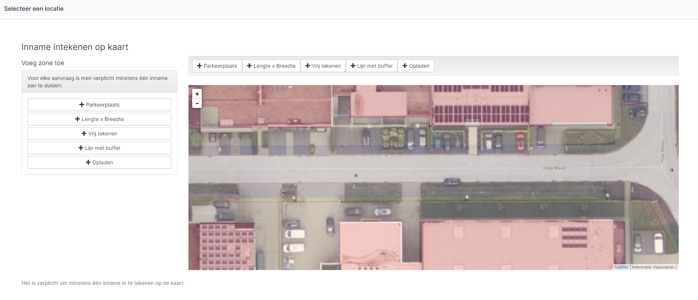Add a Parkeerplaats zone from the left panel
This screenshot has height=300, width=698.
[99, 105]
